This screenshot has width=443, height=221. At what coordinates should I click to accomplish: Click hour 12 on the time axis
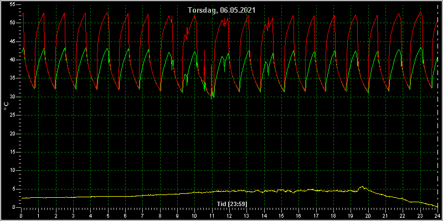pos(229,216)
